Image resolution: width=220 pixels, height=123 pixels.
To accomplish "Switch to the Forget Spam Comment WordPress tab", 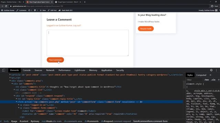I will pyautogui.click(x=67, y=2).
